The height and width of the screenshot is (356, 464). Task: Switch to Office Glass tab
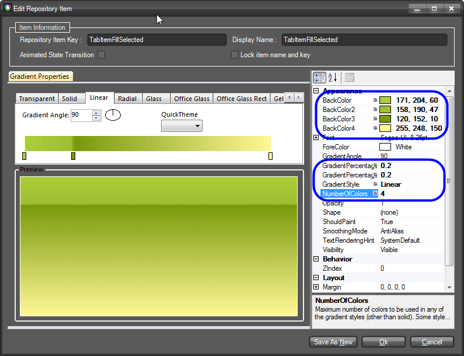(x=192, y=99)
